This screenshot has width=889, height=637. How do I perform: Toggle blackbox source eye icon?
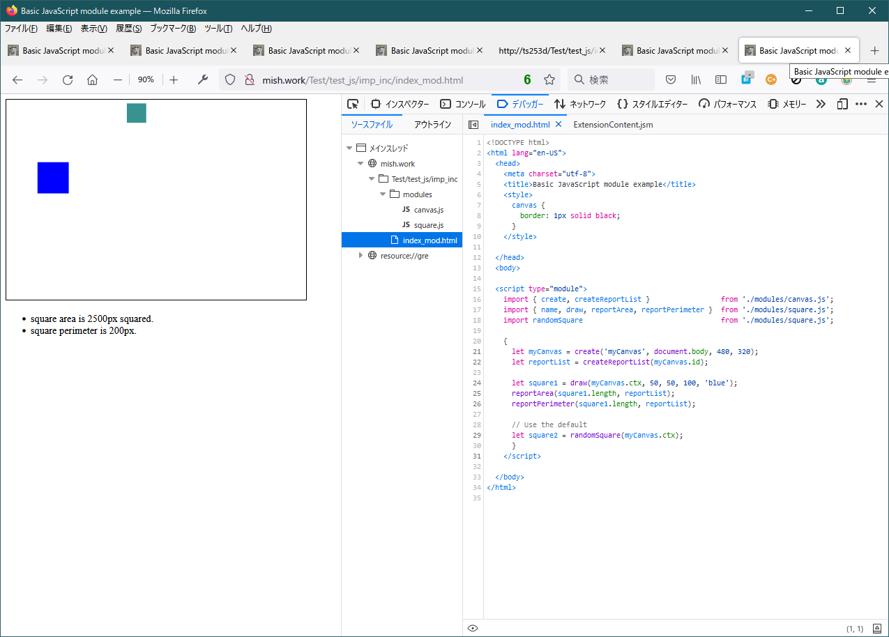pyautogui.click(x=473, y=628)
